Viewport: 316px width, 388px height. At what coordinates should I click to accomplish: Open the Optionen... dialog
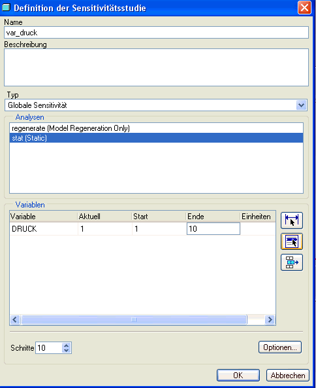[x=280, y=347]
